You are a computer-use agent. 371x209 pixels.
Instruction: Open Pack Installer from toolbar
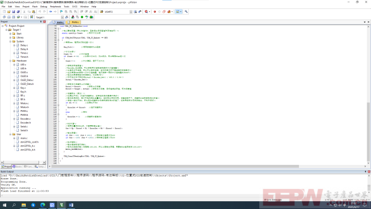[x=91, y=17]
